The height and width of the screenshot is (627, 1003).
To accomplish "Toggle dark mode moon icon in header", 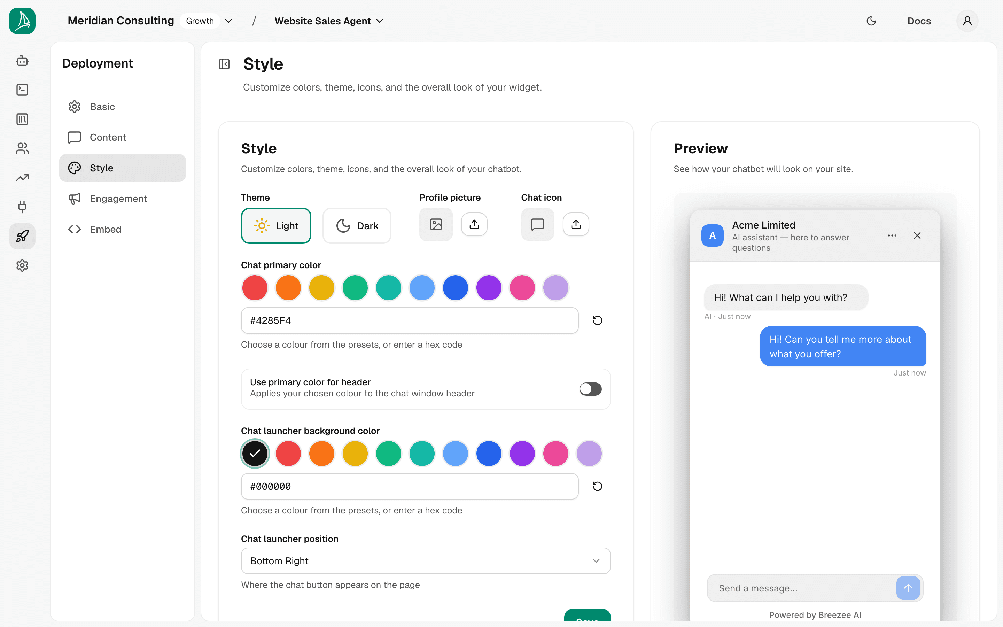I will pyautogui.click(x=871, y=21).
